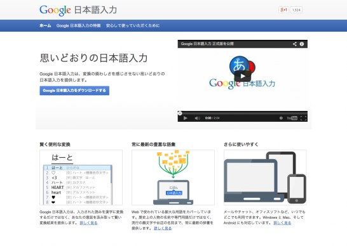Click the 0:00 / 2:04 video time display
This screenshot has height=246, width=347.
click(x=212, y=118)
